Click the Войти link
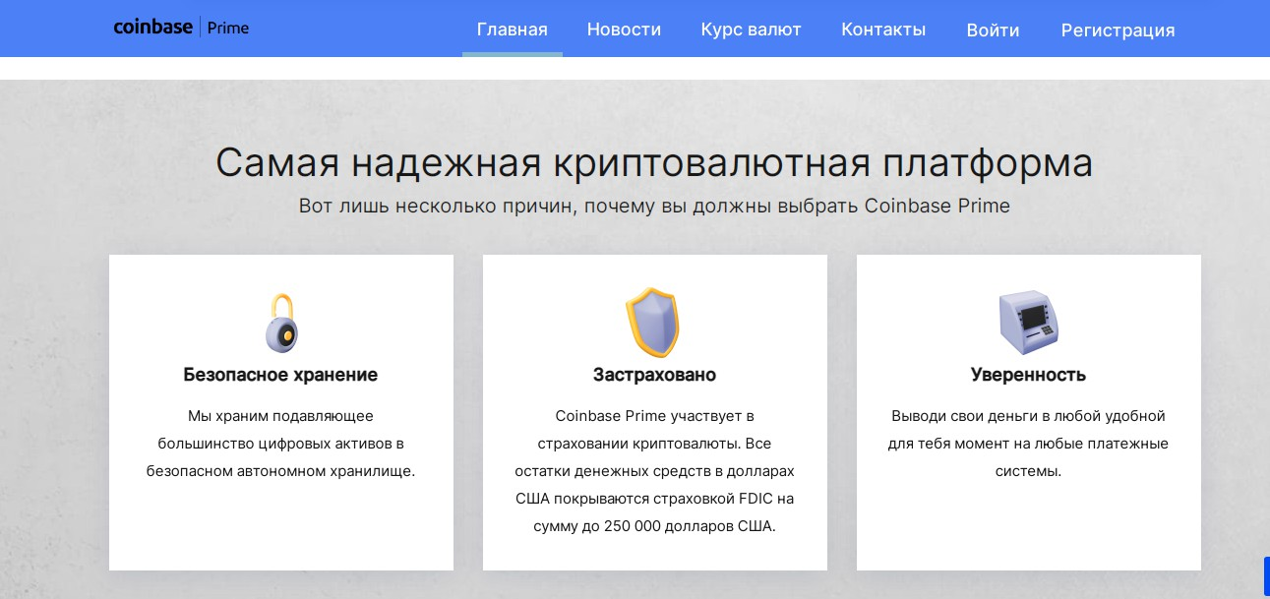Image resolution: width=1270 pixels, height=599 pixels. tap(993, 30)
